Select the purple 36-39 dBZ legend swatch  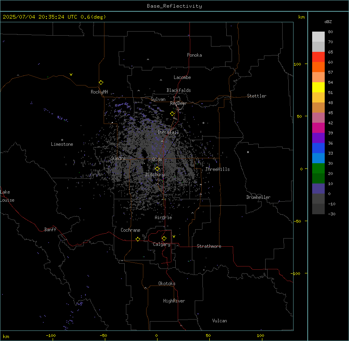coord(318,138)
